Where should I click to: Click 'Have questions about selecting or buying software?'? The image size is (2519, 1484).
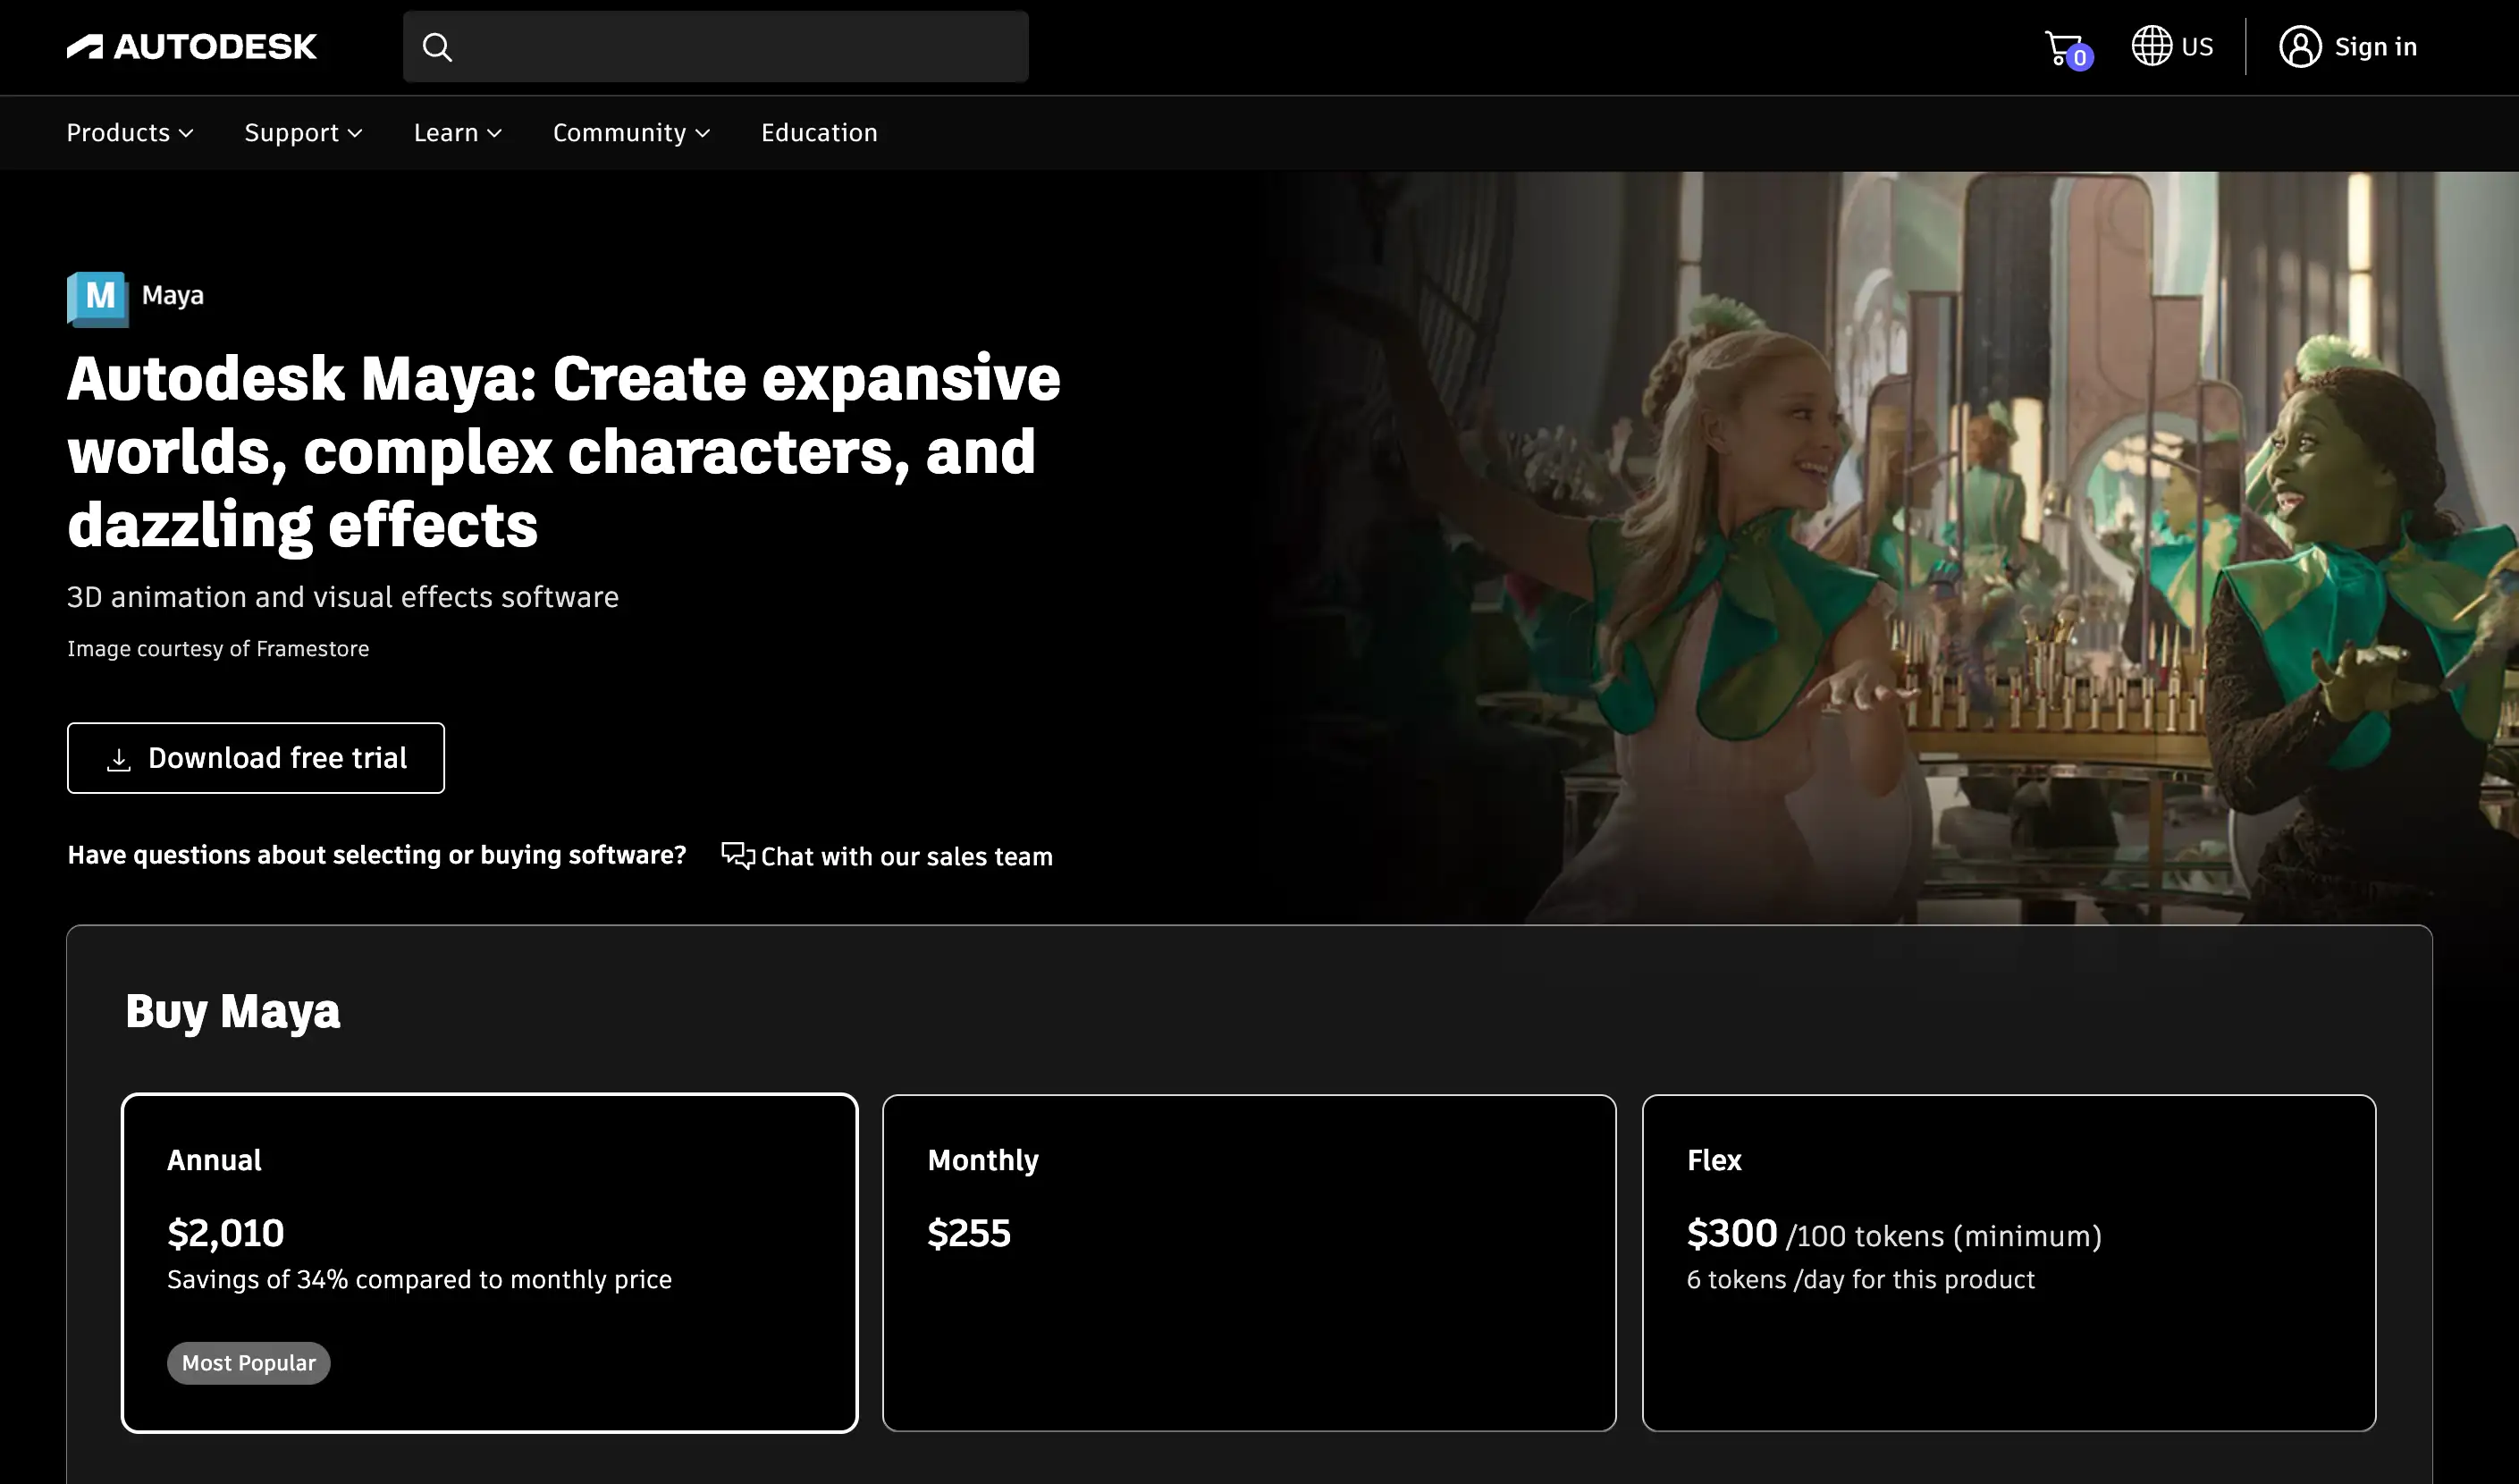click(377, 855)
